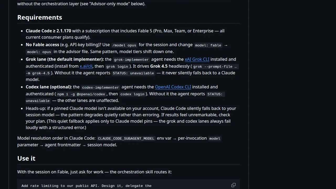Click the bold Grok 4.5 text

pyautogui.click(x=159, y=66)
